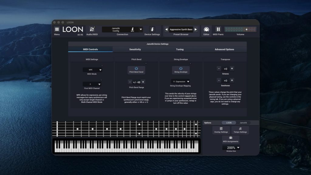Screen dimensions: 311x175
Task: Open Overlay Settings
Action: point(221,130)
